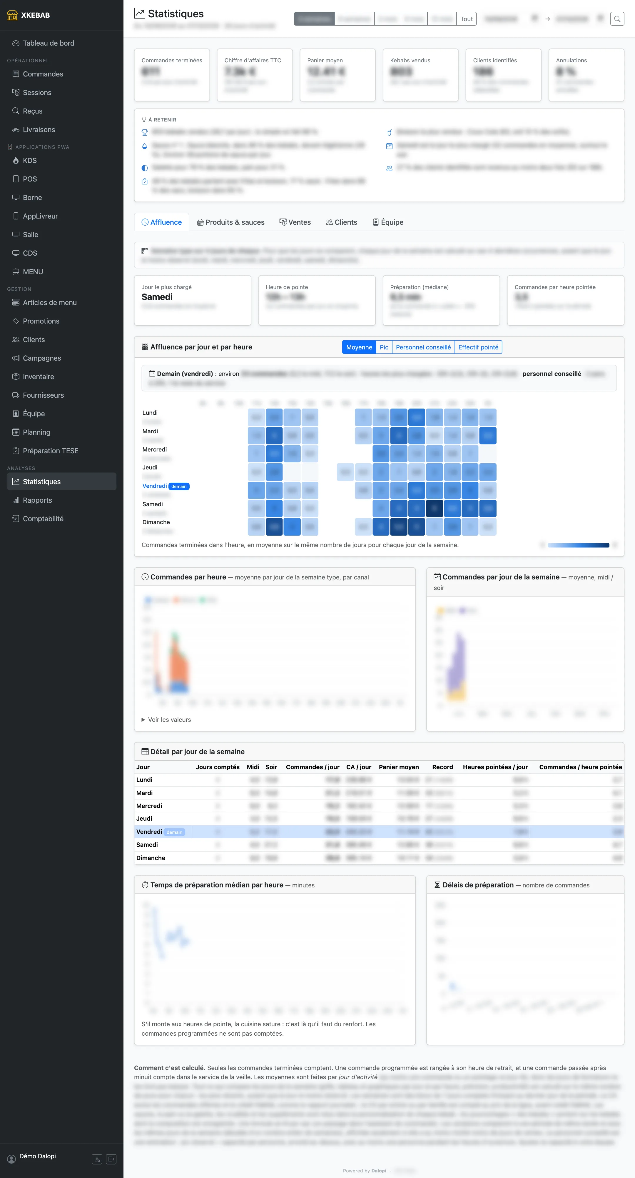
Task: Click the log out icon in sidebar footer
Action: click(x=111, y=1159)
